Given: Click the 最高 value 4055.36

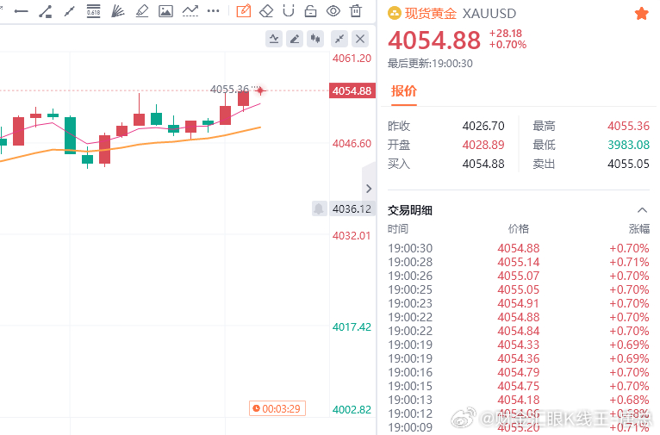Looking at the screenshot, I should tap(628, 126).
